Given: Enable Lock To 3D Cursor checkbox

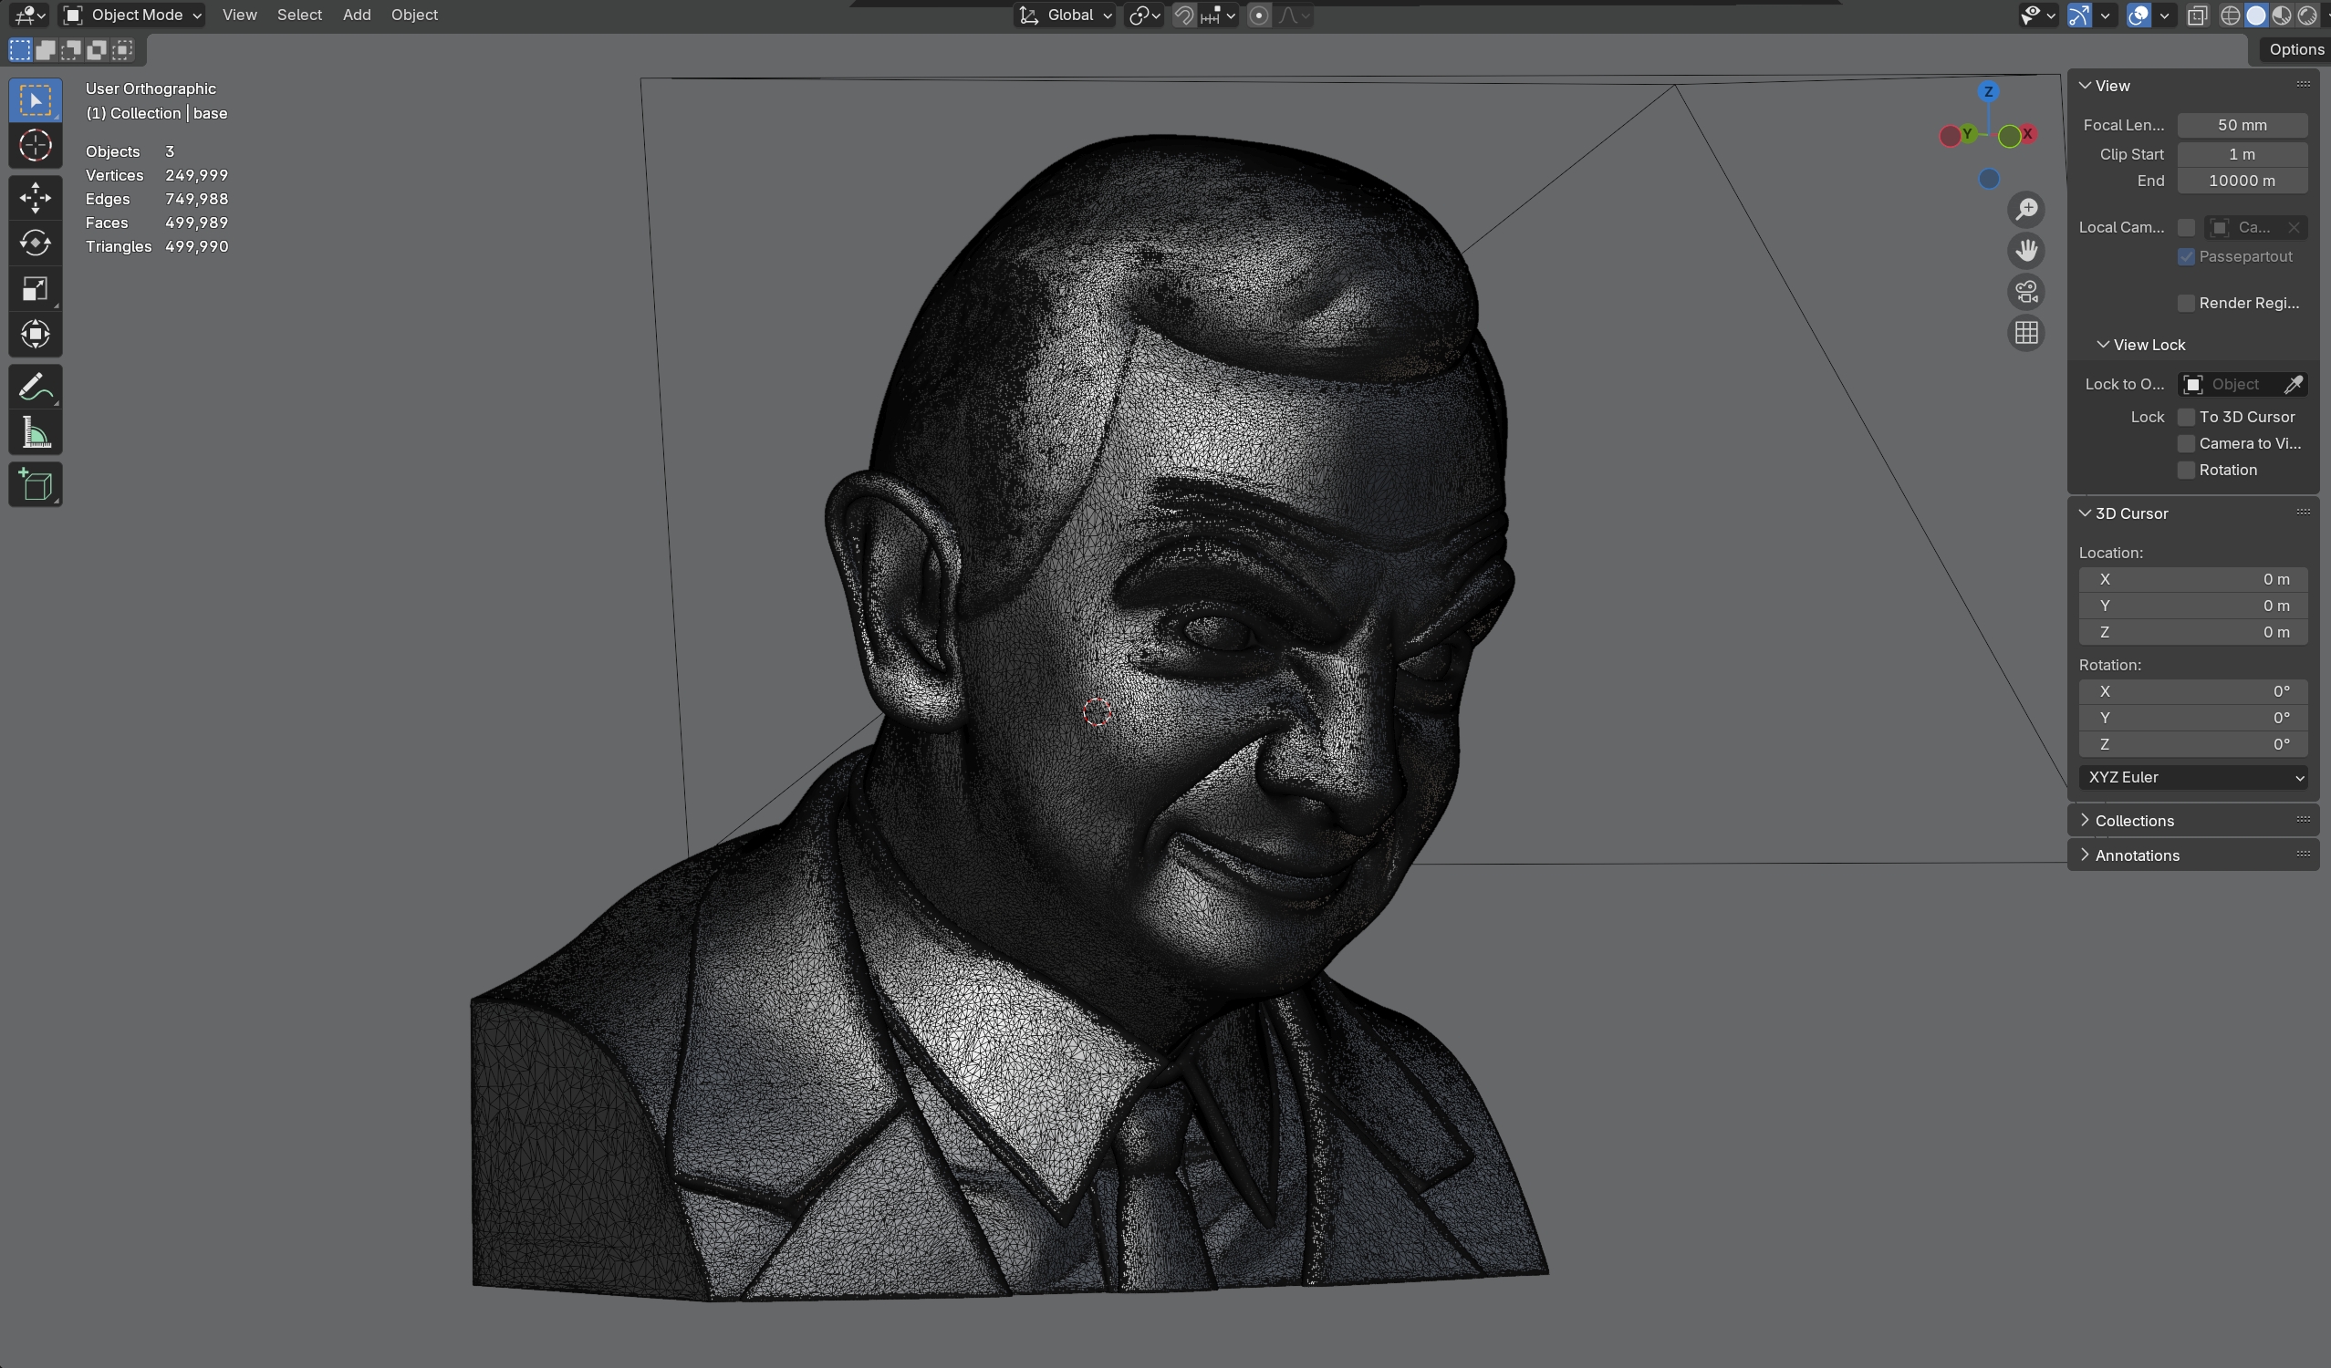Looking at the screenshot, I should tap(2186, 417).
